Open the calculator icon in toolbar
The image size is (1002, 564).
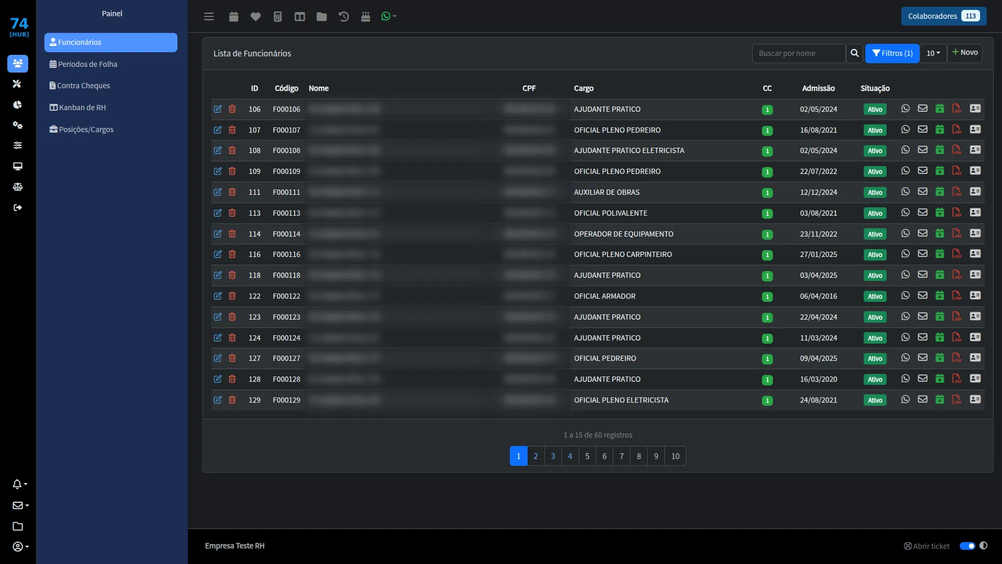pyautogui.click(x=278, y=17)
